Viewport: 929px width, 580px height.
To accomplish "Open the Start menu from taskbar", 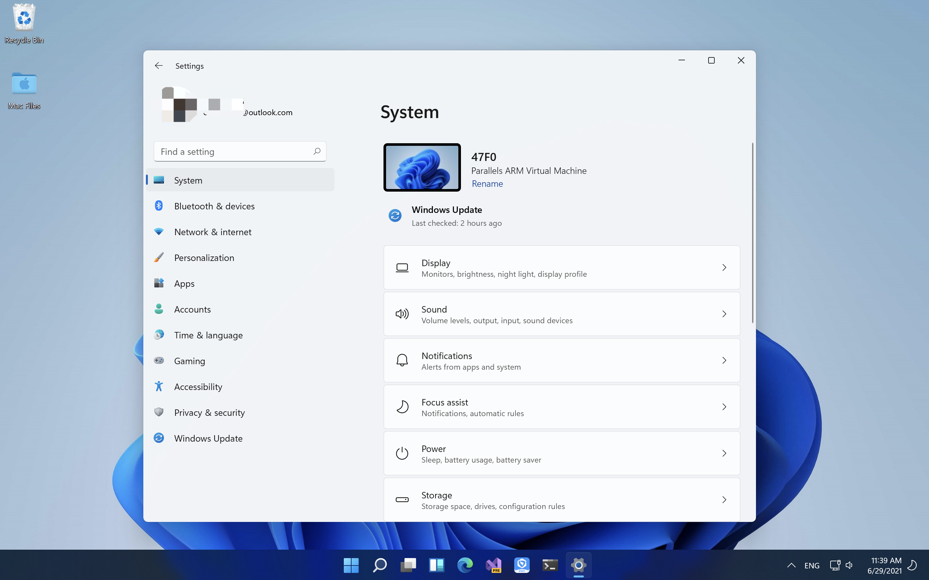I will (351, 565).
